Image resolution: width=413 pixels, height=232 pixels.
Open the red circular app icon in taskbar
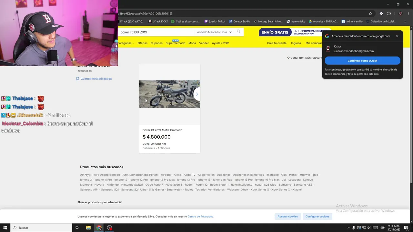[x=110, y=228]
